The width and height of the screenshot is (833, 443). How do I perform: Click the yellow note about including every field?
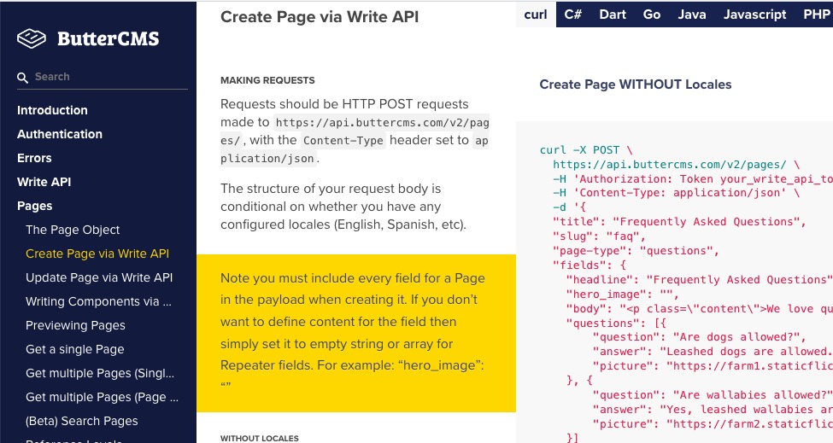pyautogui.click(x=356, y=333)
